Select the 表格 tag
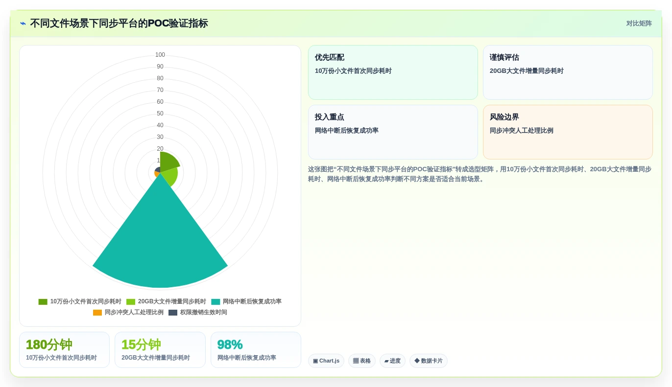The height and width of the screenshot is (387, 672). click(362, 361)
